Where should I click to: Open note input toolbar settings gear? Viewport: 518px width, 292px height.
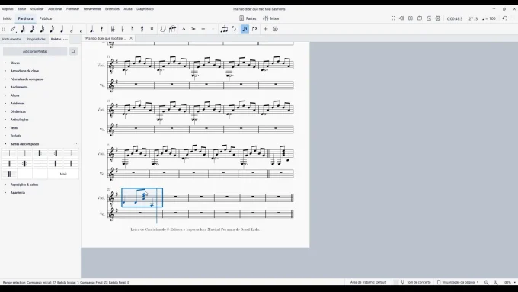pyautogui.click(x=275, y=29)
